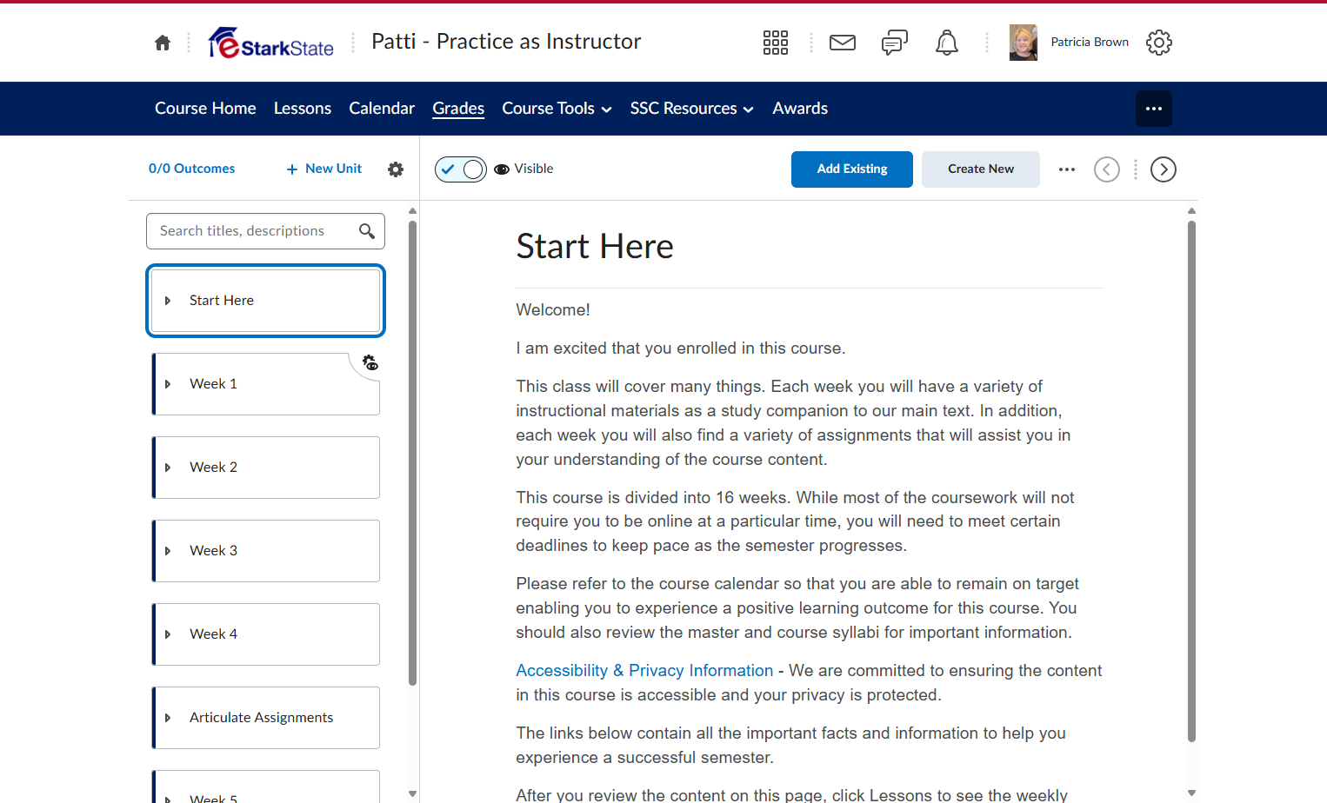Click the Add Existing button
This screenshot has width=1327, height=803.
[x=852, y=169]
